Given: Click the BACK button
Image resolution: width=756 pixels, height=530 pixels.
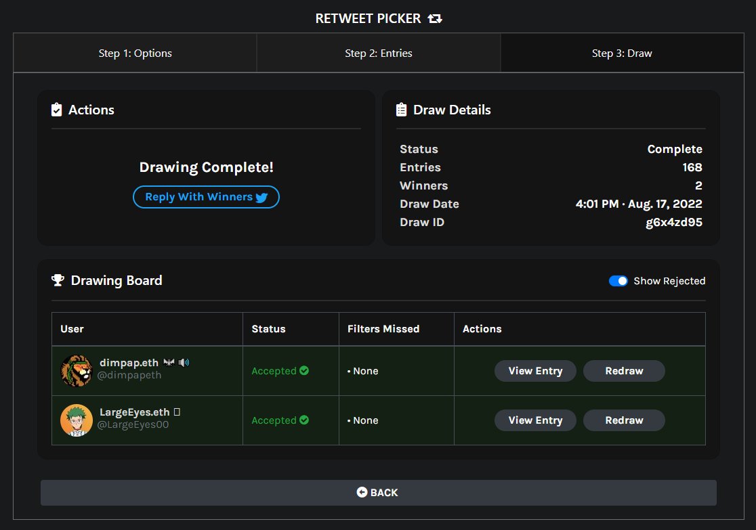Looking at the screenshot, I should coord(379,492).
